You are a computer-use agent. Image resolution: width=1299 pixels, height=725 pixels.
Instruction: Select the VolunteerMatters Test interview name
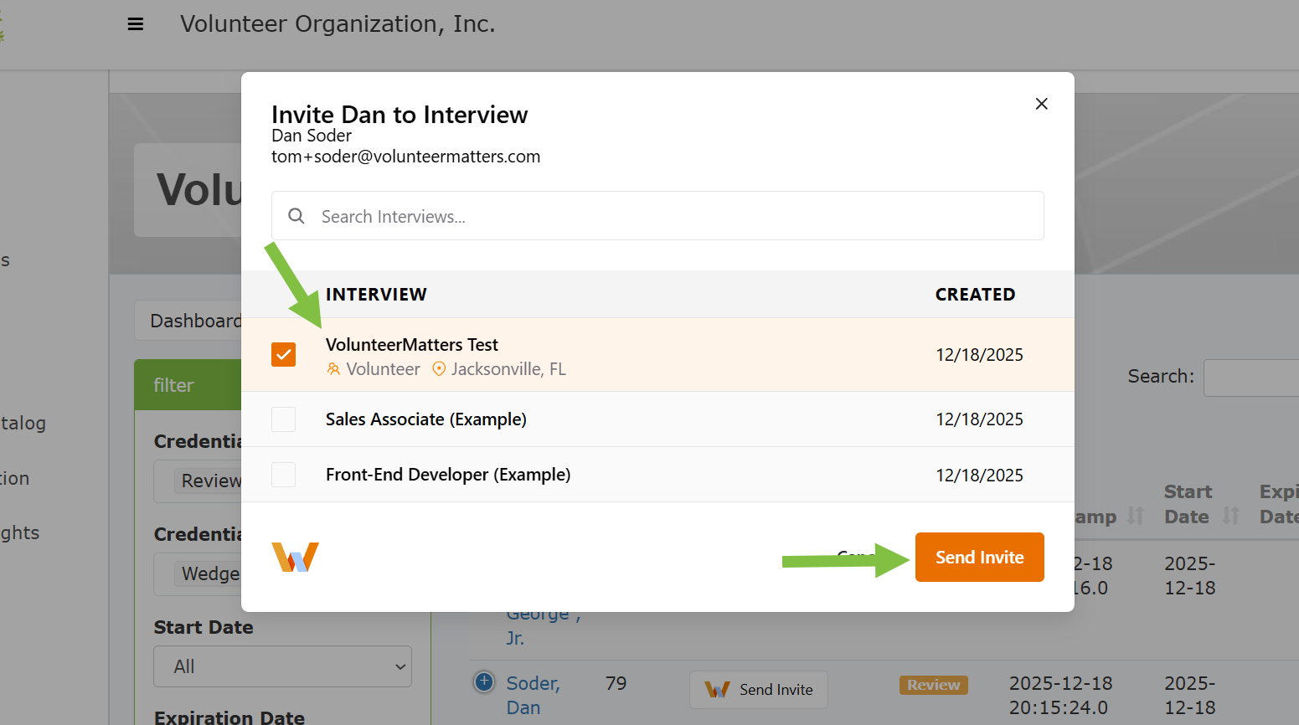click(411, 344)
